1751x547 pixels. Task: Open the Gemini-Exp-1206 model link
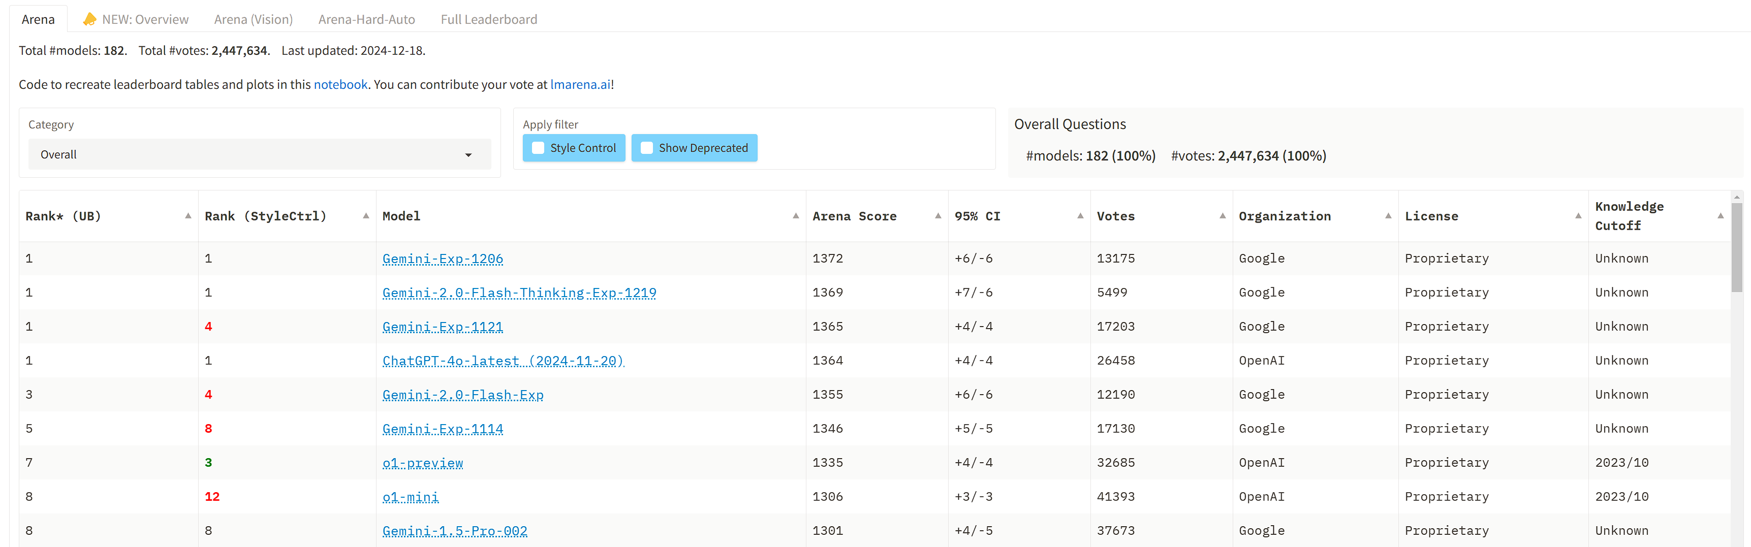point(443,259)
